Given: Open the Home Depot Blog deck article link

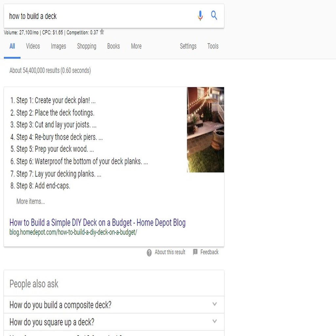Looking at the screenshot, I should (x=97, y=223).
